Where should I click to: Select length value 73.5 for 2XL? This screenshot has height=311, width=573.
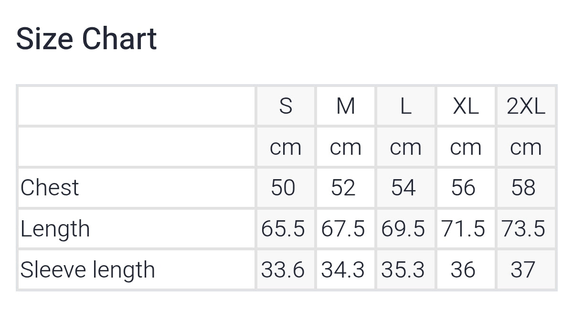[523, 229]
